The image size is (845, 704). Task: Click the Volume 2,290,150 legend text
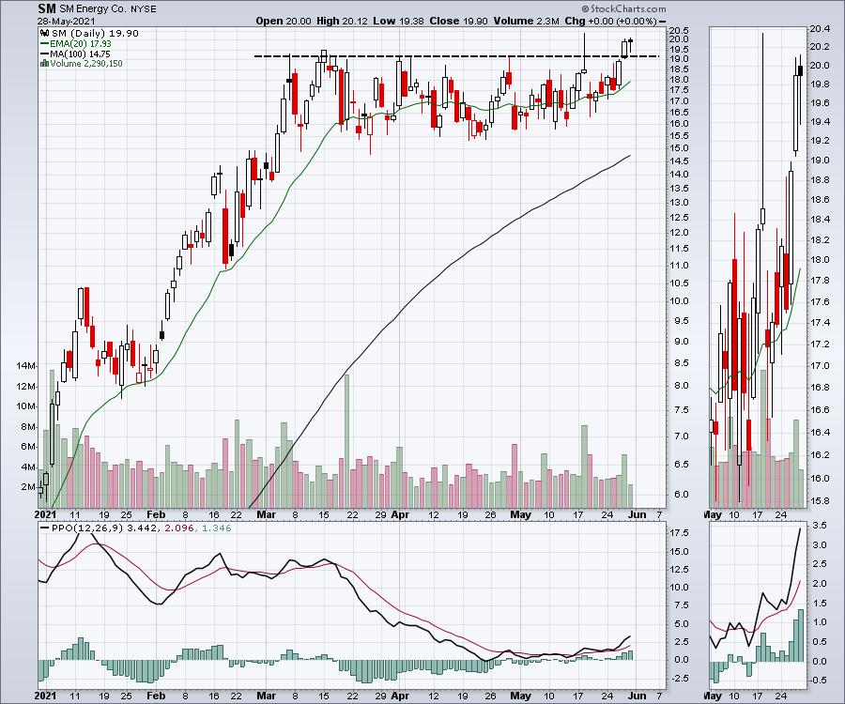(x=86, y=64)
